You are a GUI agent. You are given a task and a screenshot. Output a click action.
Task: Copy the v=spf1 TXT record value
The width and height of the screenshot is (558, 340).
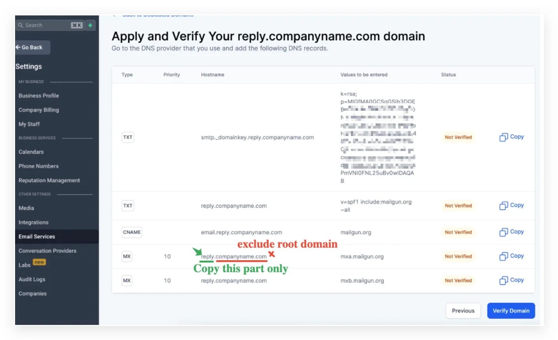coord(511,205)
